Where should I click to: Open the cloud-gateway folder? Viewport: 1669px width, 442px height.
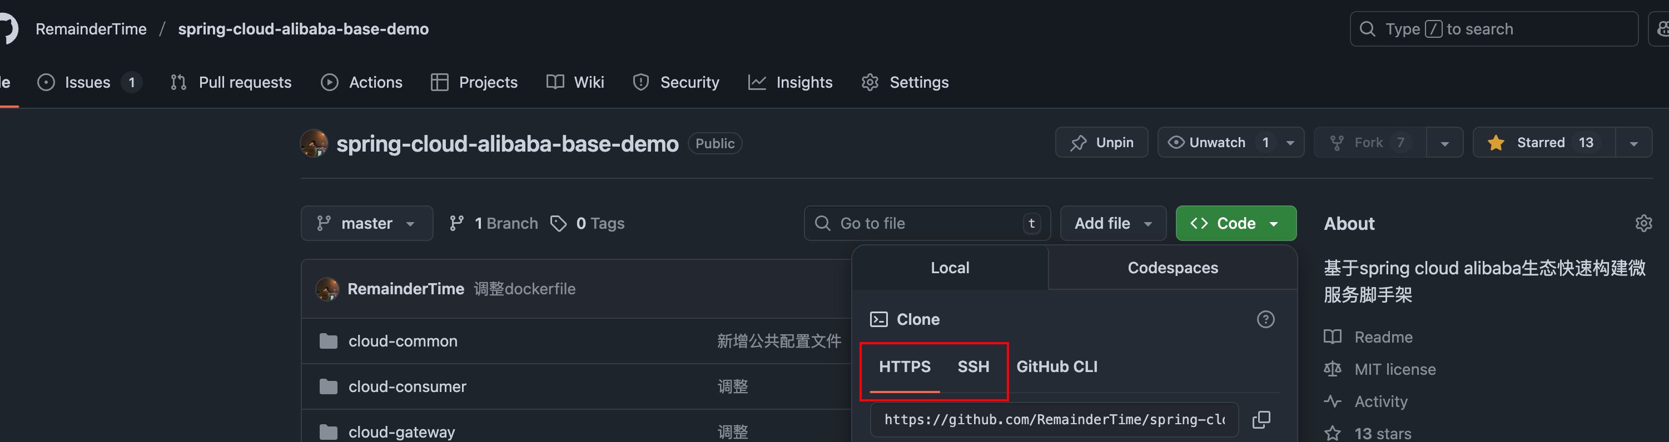pos(402,431)
